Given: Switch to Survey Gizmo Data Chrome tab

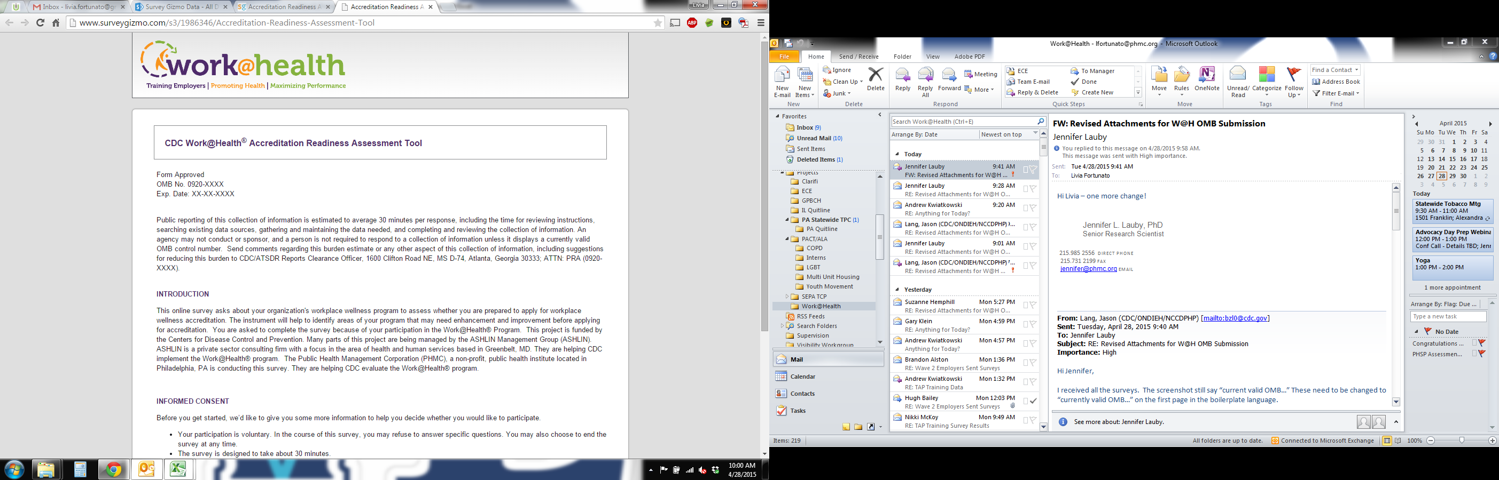Looking at the screenshot, I should click(x=181, y=7).
